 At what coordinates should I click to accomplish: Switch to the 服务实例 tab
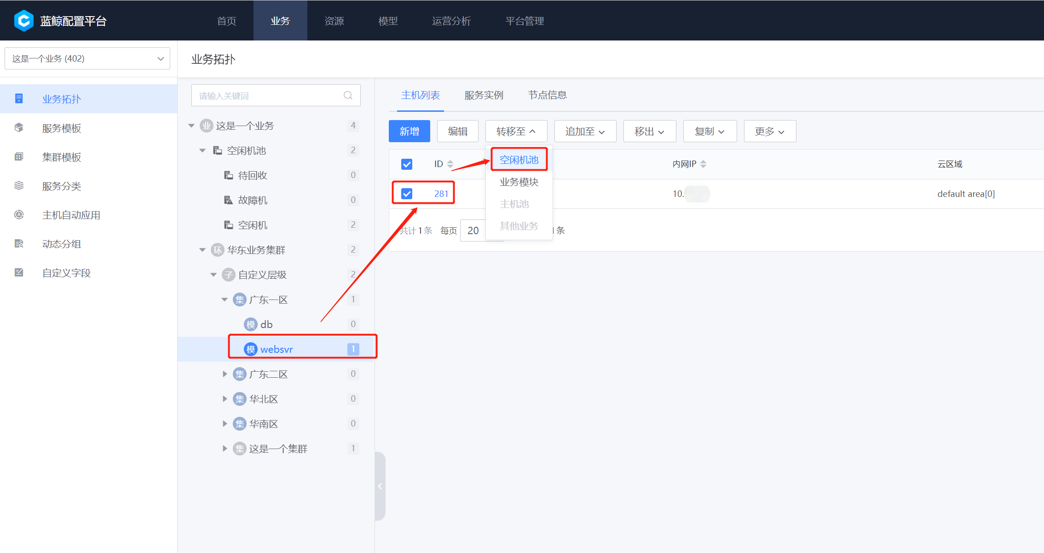point(484,95)
